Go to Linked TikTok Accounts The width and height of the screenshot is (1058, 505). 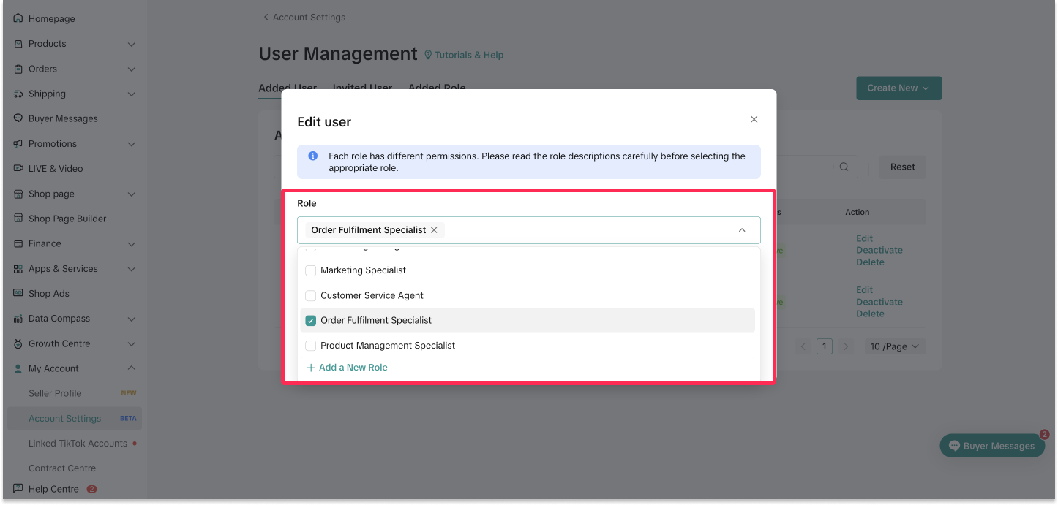78,443
